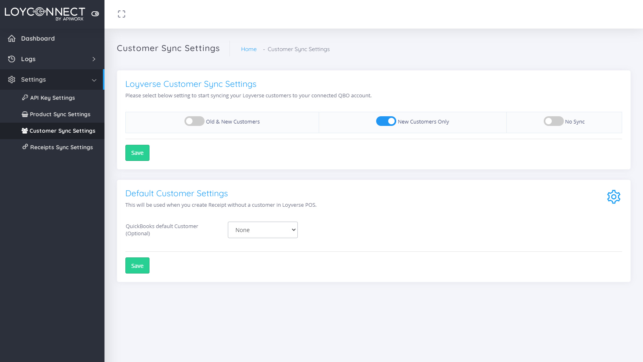643x362 pixels.
Task: Save Default Customer Settings
Action: tap(137, 265)
